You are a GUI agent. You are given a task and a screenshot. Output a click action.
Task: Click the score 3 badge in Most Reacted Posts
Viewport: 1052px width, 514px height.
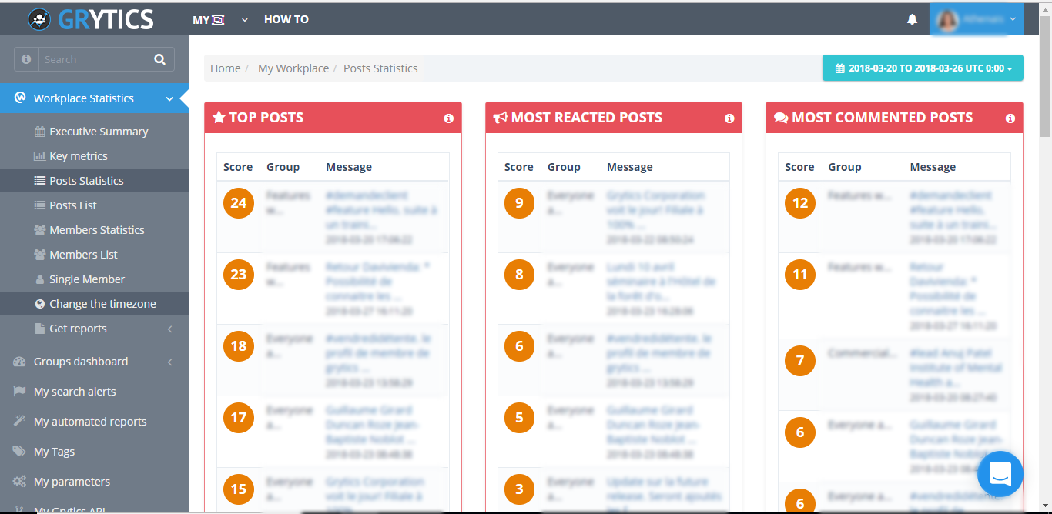point(520,489)
